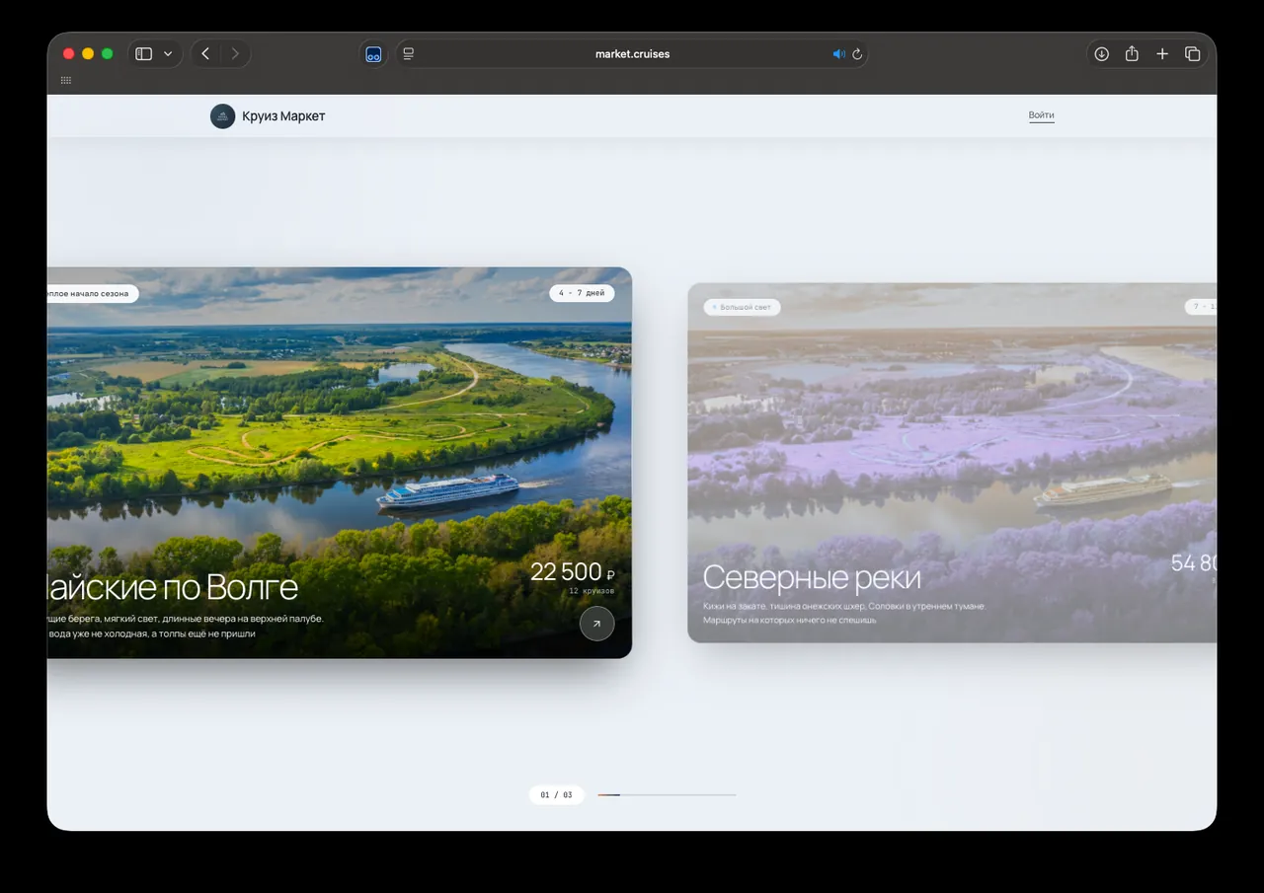
Task: Open the page reader menu icon
Action: coord(409,54)
